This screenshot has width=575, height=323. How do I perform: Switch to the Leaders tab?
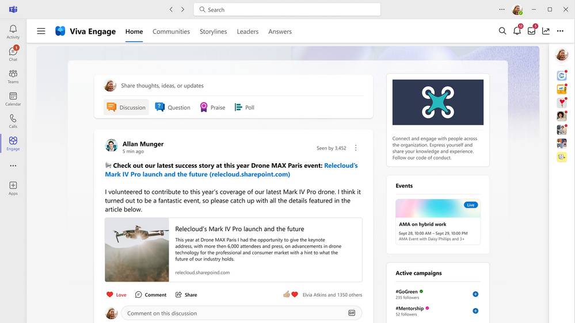coord(247,32)
